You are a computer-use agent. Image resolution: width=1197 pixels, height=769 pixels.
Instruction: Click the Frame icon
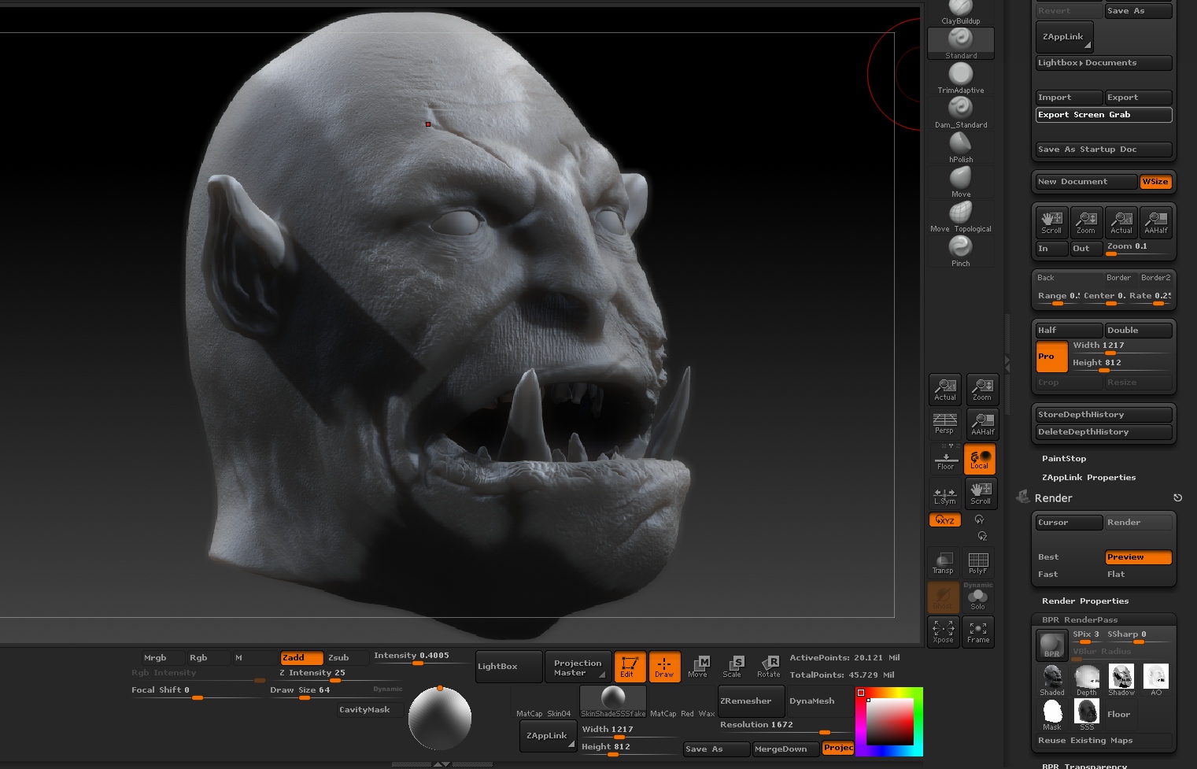tap(978, 632)
